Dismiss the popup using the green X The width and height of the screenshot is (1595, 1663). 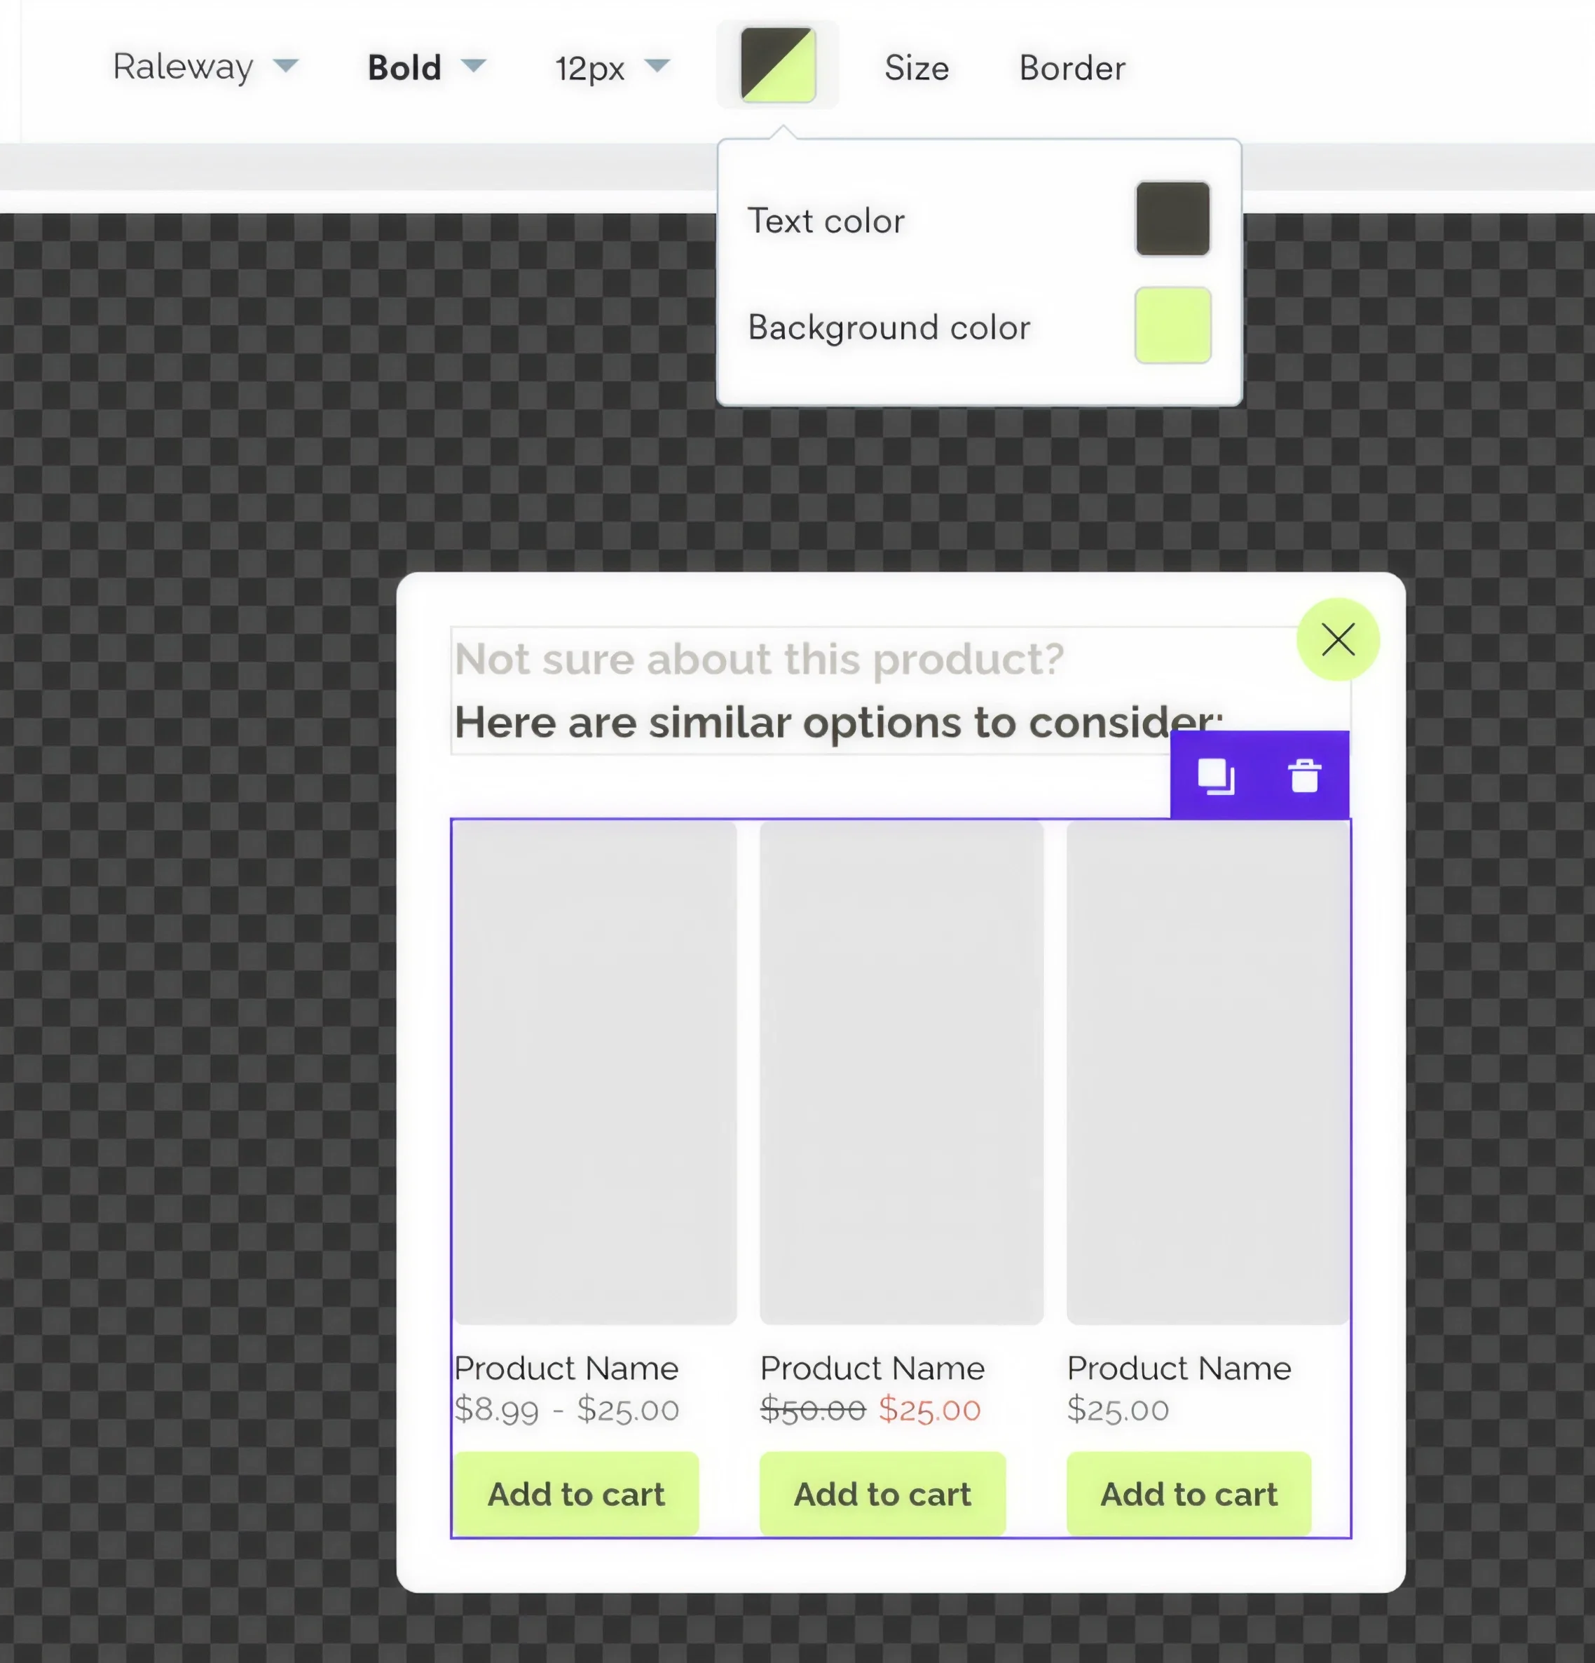(1336, 639)
